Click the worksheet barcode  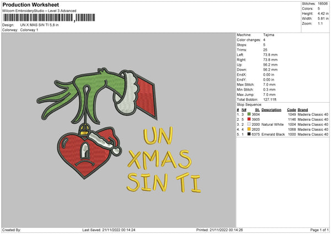coord(49,18)
